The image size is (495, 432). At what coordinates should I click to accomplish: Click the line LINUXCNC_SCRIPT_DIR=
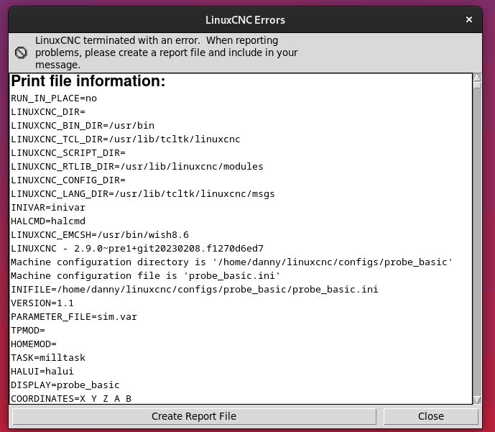point(68,153)
